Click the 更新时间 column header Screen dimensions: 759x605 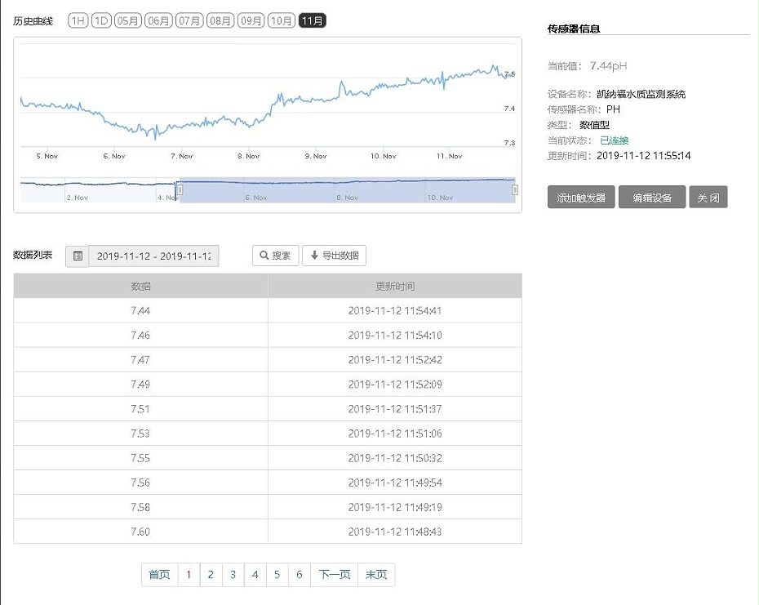tap(395, 286)
